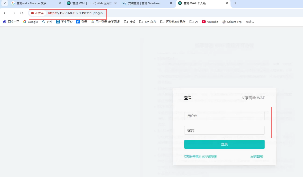
Task: Go back with browser back arrow
Action: (x=5, y=13)
